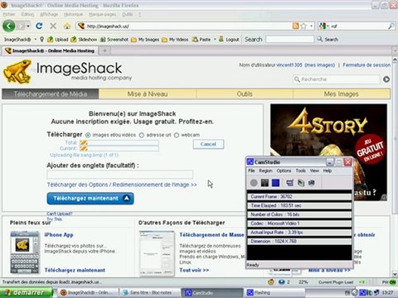
Task: Click the toolbar Search magnifier button
Action: pos(328,39)
